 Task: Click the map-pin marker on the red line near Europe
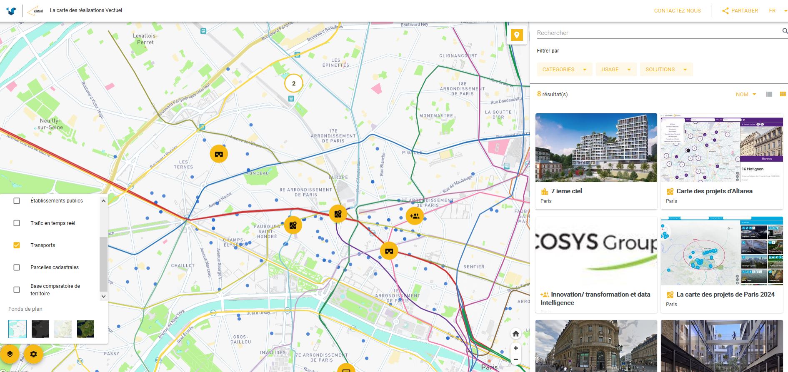point(338,214)
